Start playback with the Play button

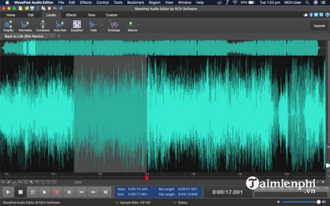pyautogui.click(x=8, y=192)
